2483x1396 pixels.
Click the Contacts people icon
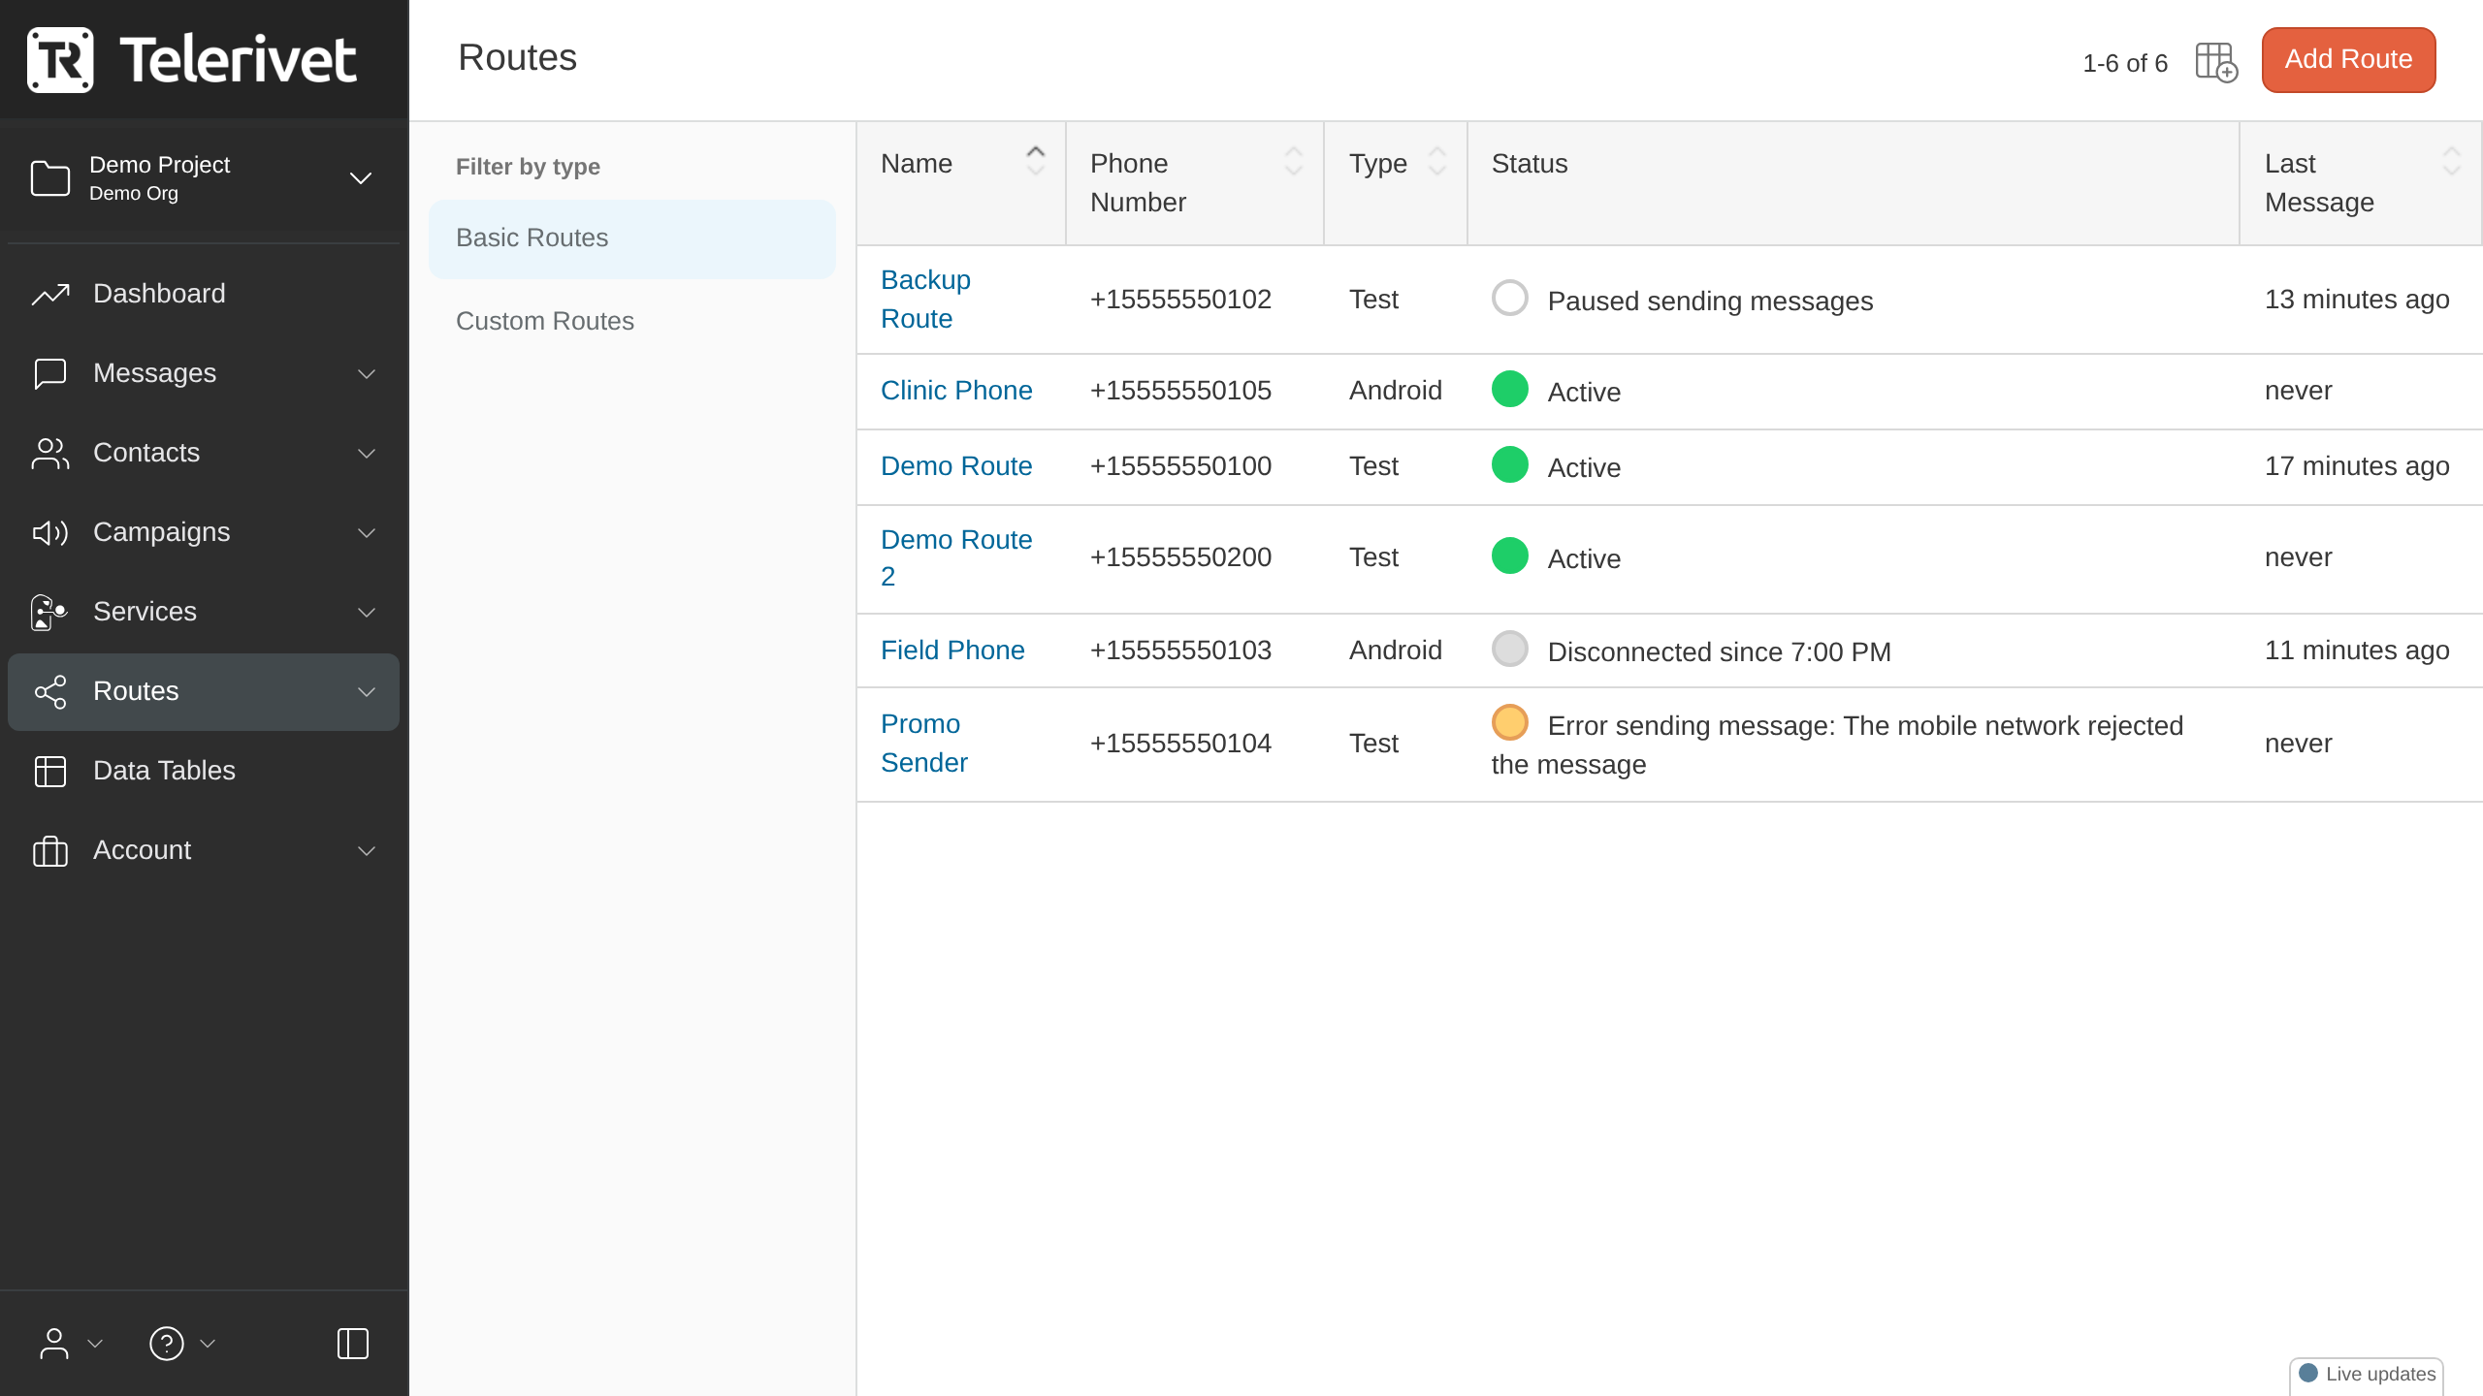[x=50, y=453]
